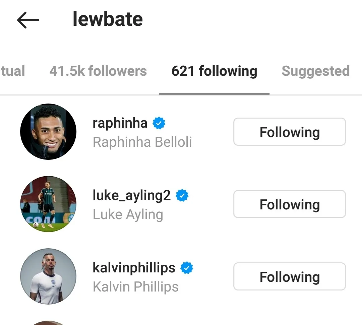
Task: Open raphinha's profile picture
Action: [x=48, y=132]
